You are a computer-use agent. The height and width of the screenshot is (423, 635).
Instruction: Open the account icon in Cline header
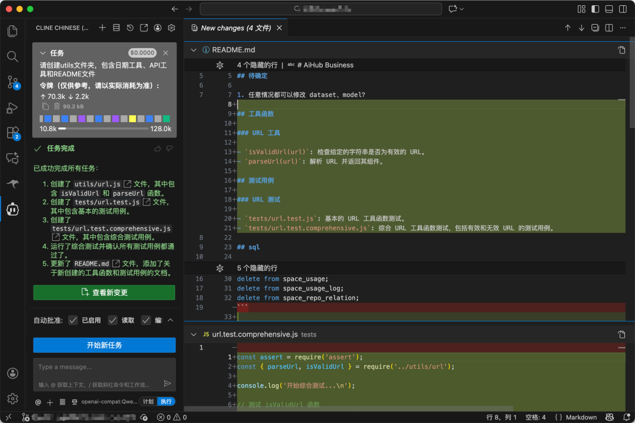coord(158,28)
